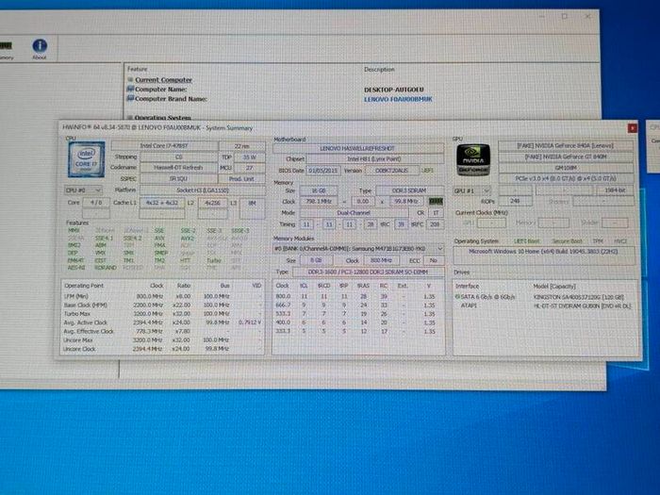The width and height of the screenshot is (660, 495).
Task: Select the KINGSTON SA400S37120G drive row
Action: pyautogui.click(x=543, y=297)
